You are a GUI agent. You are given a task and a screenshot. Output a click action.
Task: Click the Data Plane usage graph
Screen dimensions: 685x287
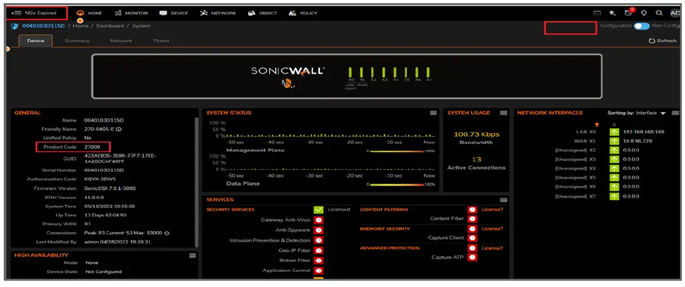pyautogui.click(x=331, y=162)
